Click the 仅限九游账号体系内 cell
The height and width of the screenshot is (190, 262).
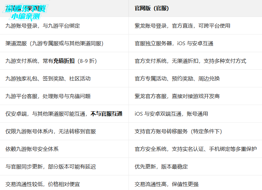50,132
